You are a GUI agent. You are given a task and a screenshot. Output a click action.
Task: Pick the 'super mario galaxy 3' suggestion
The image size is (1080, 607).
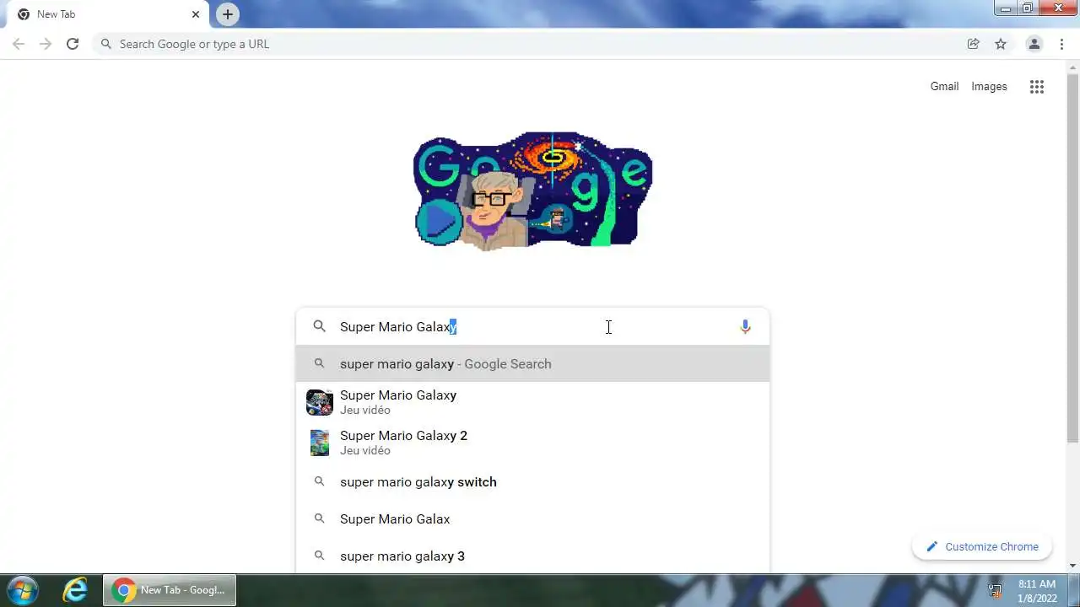[x=532, y=556]
